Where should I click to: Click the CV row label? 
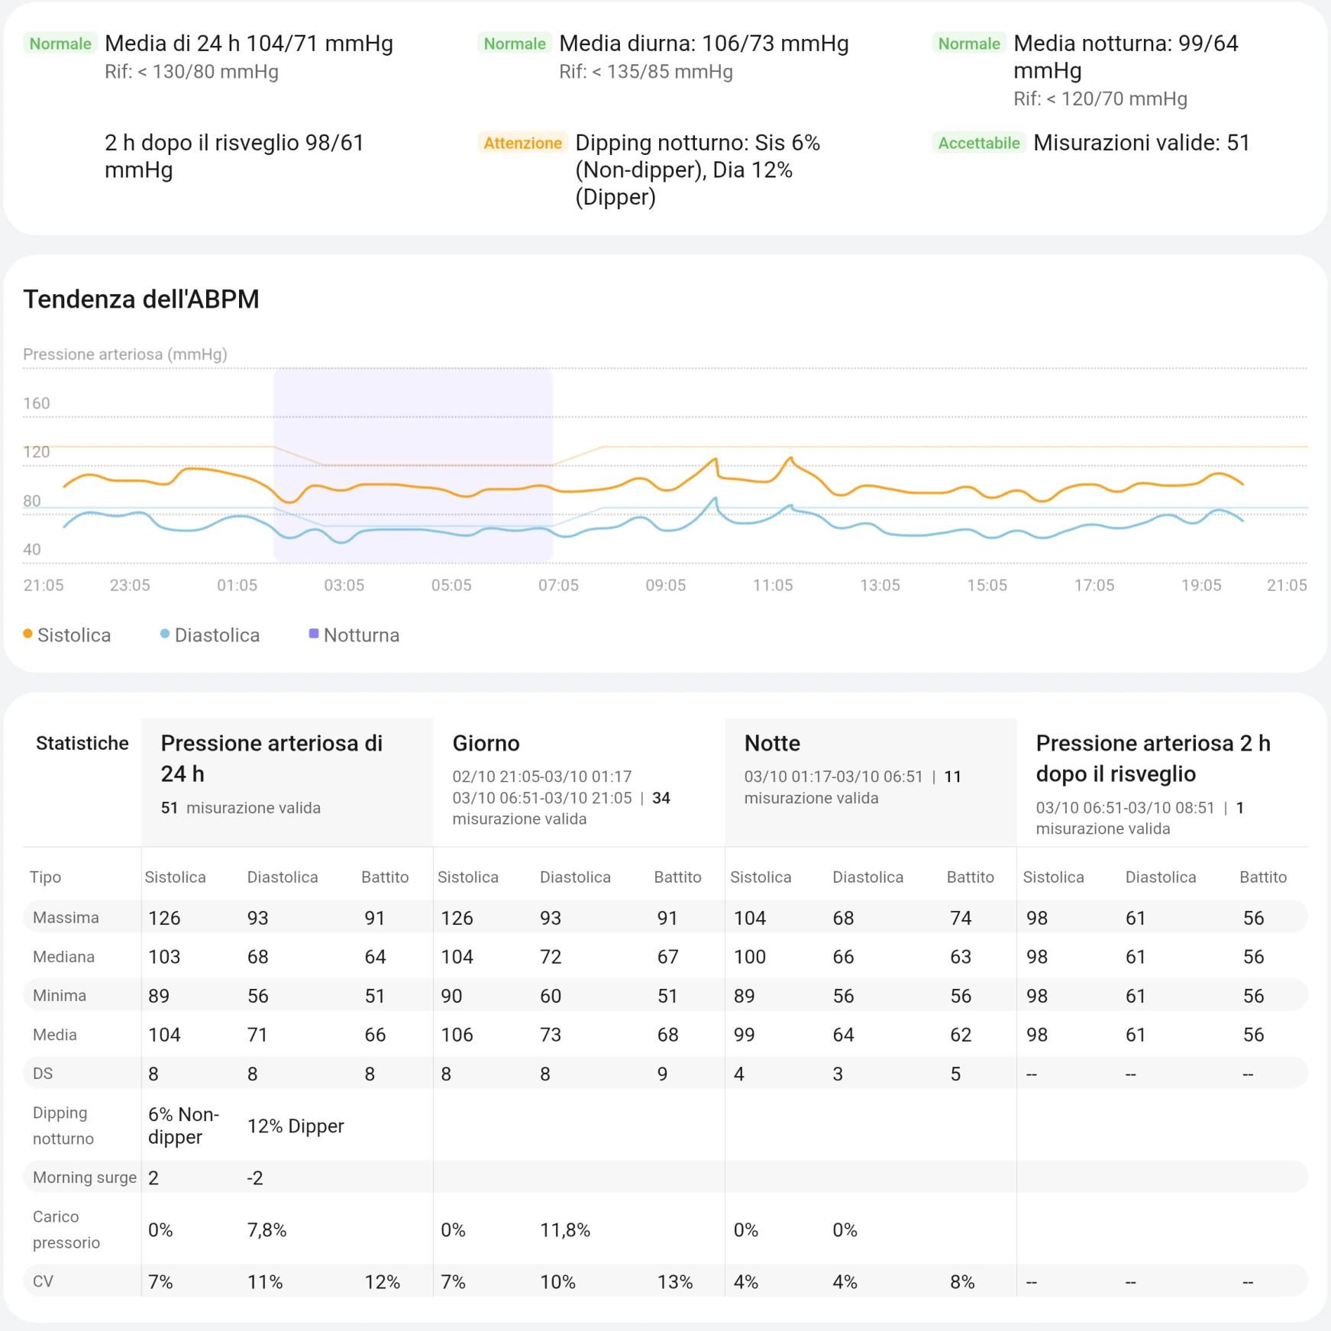pyautogui.click(x=44, y=1281)
